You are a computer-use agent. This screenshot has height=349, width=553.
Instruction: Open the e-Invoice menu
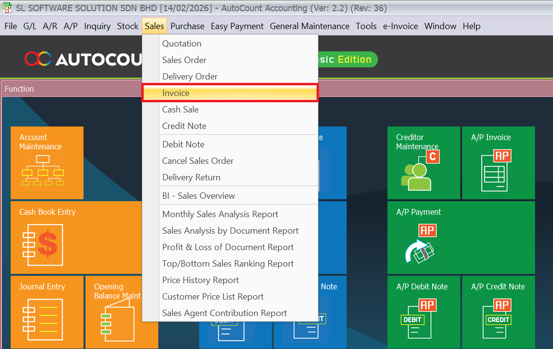coord(400,26)
